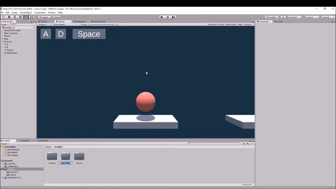This screenshot has width=336, height=189.
Task: Click the Project panel search field
Action: pyautogui.click(x=214, y=143)
